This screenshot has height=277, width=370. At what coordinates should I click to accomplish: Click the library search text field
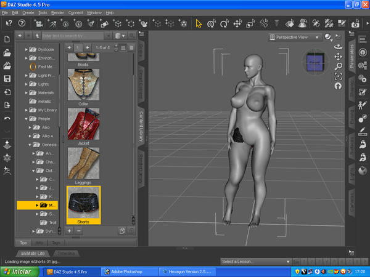(73, 36)
